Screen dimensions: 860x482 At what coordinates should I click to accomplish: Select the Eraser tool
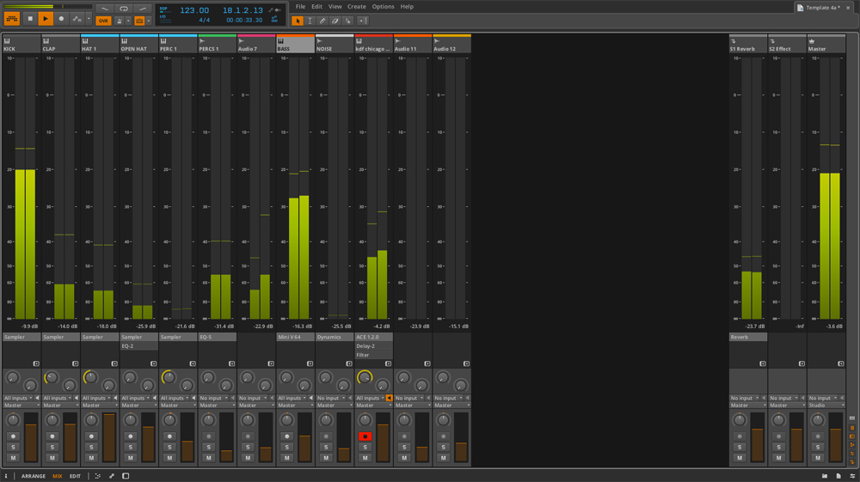335,21
